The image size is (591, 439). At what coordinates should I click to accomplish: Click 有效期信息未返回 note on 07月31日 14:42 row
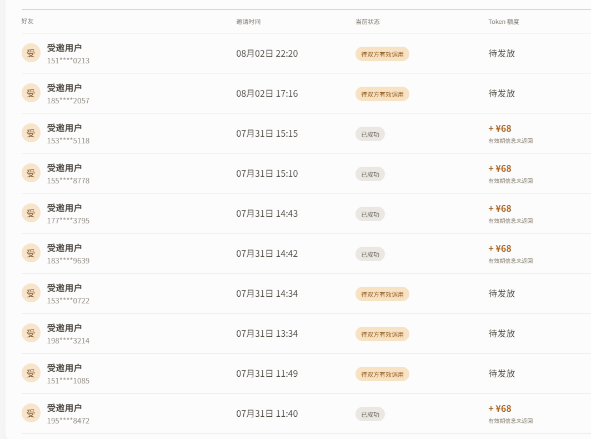tap(510, 261)
